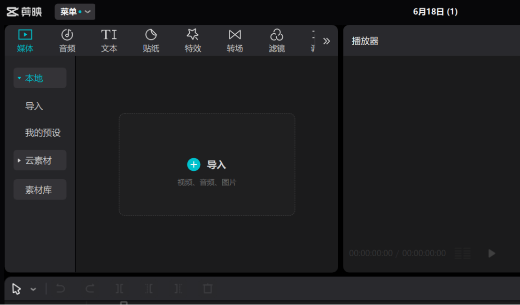Open the 菜单 dropdown menu
This screenshot has height=305, width=520.
point(74,12)
